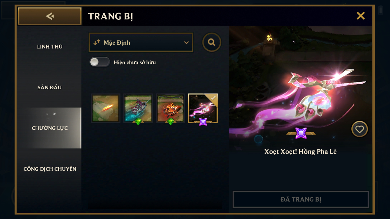Switch to the Sân Đấu tab

point(50,87)
